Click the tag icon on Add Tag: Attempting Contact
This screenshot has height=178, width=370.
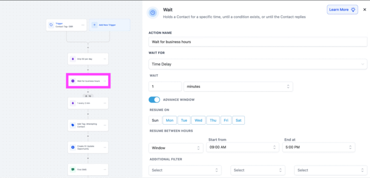click(x=73, y=125)
